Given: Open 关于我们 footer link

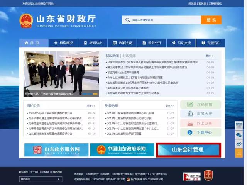Looking at the screenshot, I should pos(35,172).
